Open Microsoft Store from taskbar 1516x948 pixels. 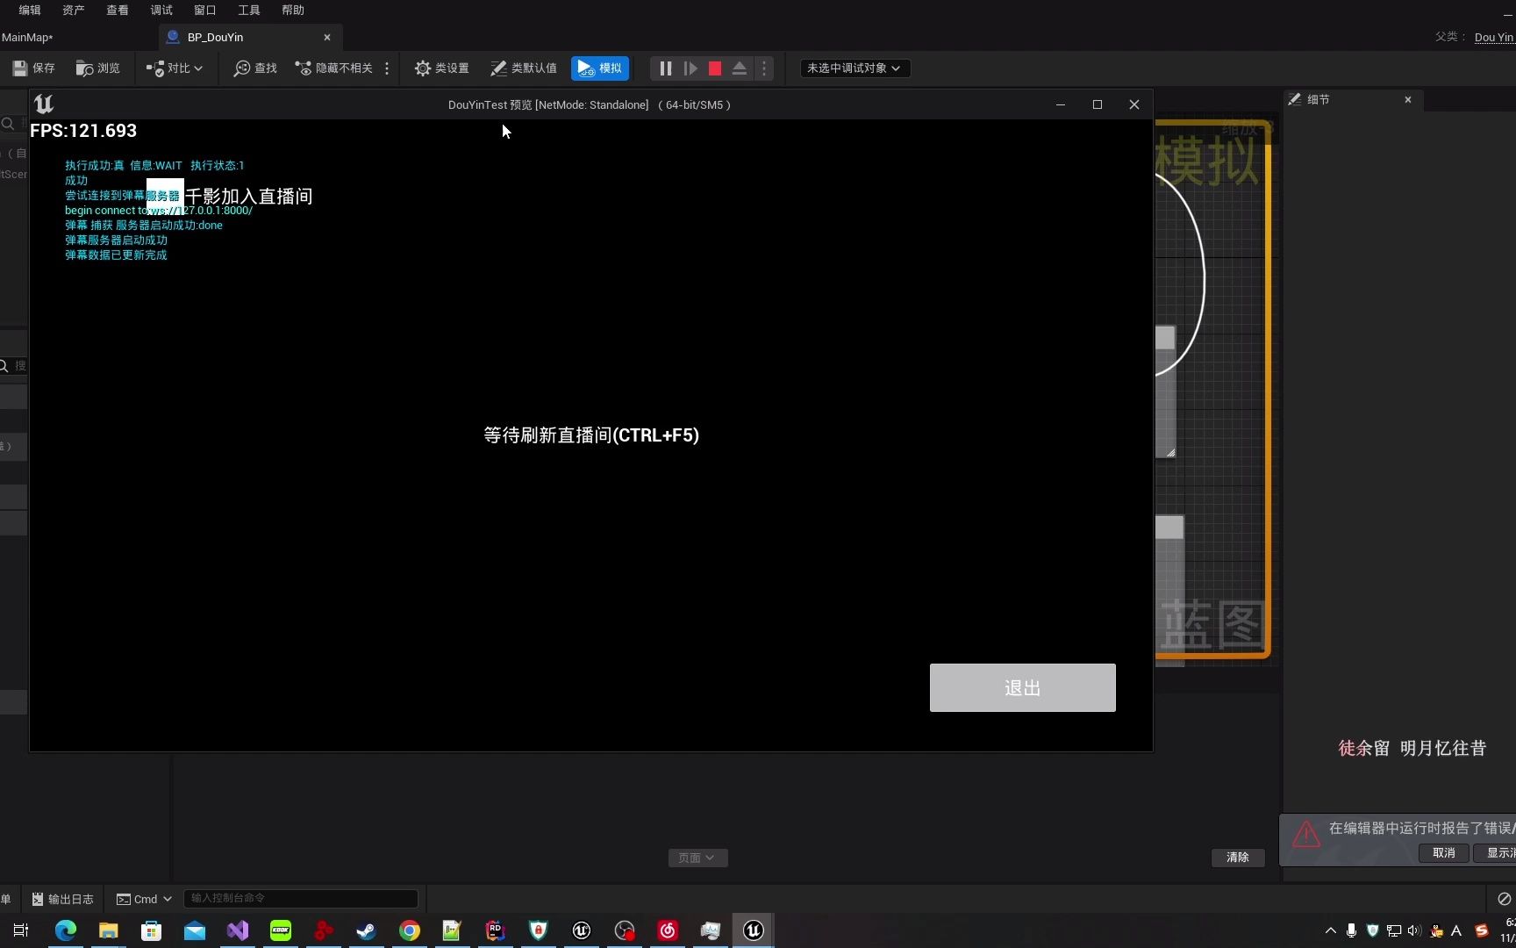tap(152, 930)
